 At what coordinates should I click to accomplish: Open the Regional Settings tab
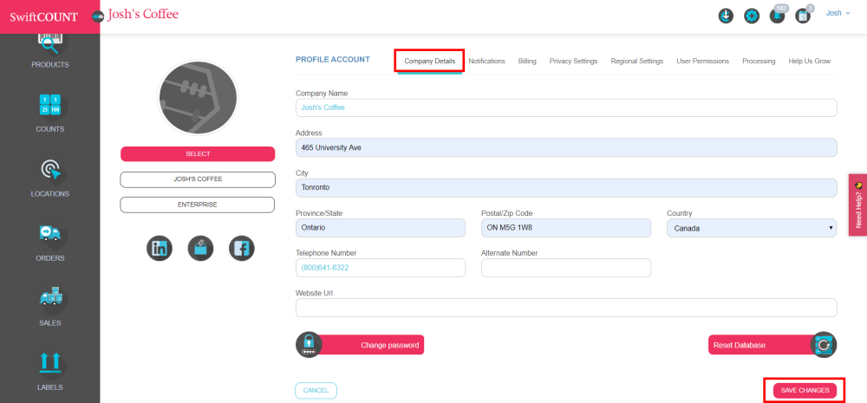637,62
